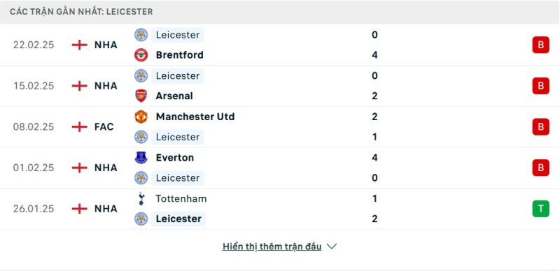This screenshot has height=271, width=560.
Task: Click the Tottenham club crest
Action: (x=141, y=198)
